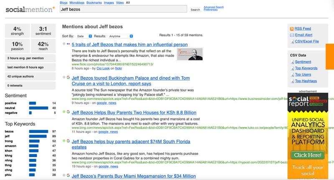The height and width of the screenshot is (180, 334).
Task: Click Google icon beside South Florida estates result
Action: [x=68, y=141]
